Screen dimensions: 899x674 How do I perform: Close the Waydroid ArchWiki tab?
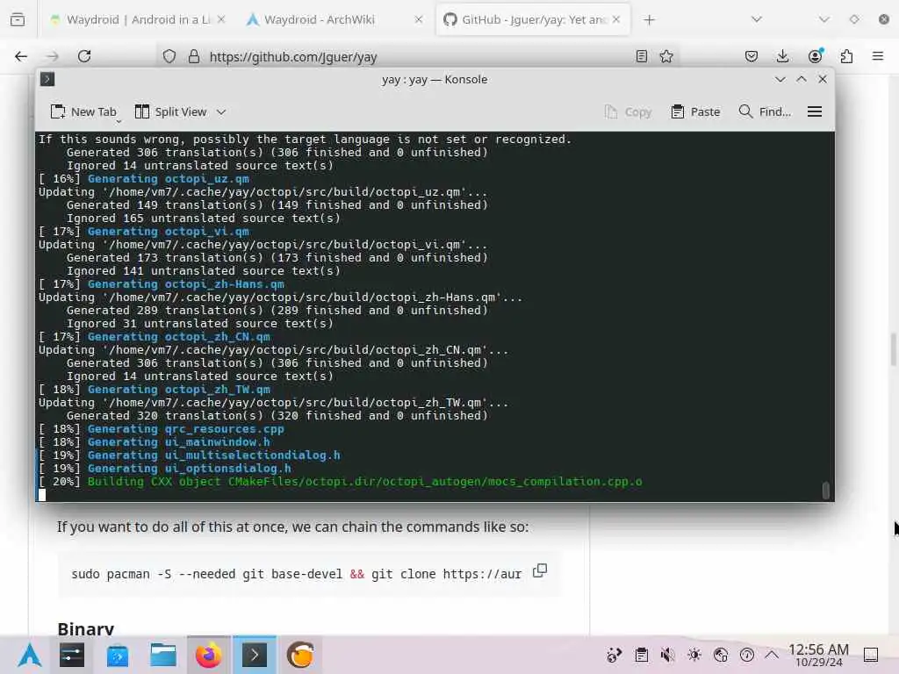(x=419, y=19)
